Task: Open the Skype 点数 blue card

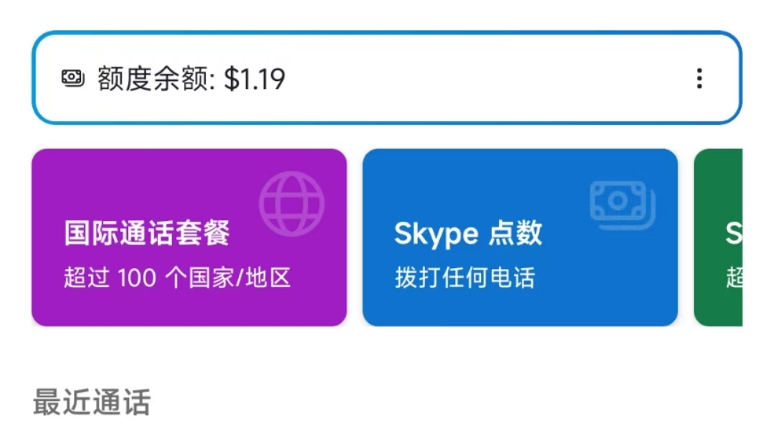Action: pos(520,237)
